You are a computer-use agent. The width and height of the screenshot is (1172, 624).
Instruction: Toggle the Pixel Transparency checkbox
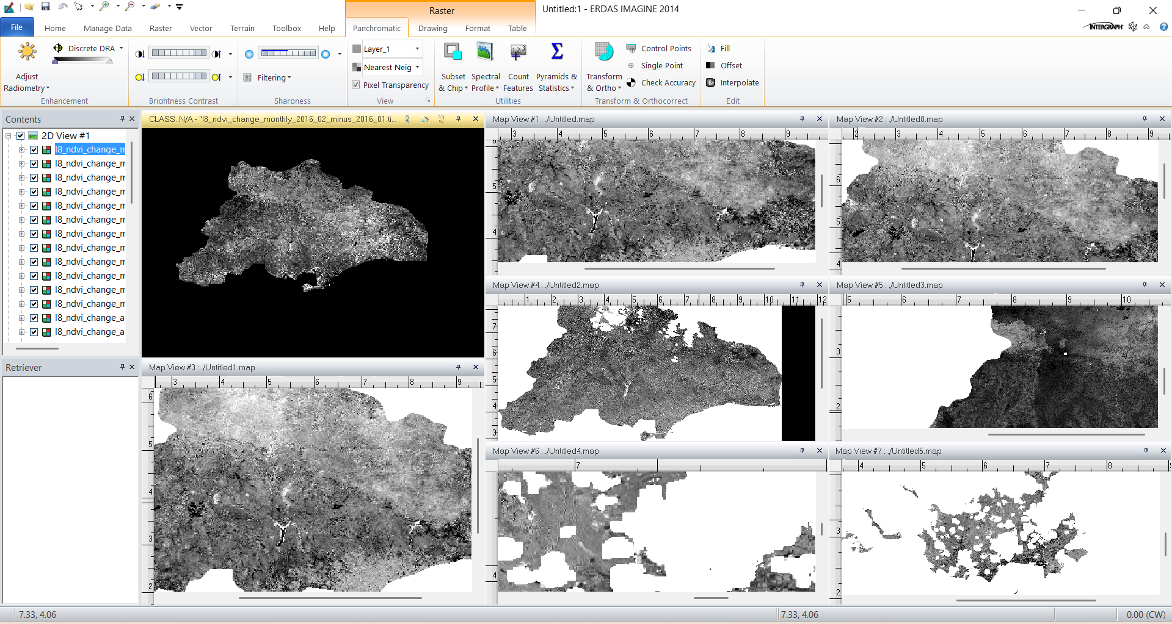[355, 85]
